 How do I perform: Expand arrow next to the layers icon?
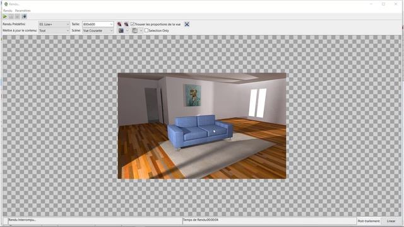click(141, 31)
